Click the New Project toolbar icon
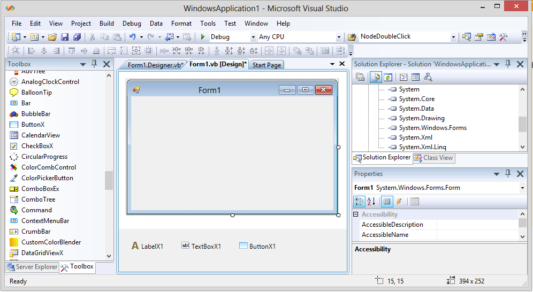 tap(16, 37)
